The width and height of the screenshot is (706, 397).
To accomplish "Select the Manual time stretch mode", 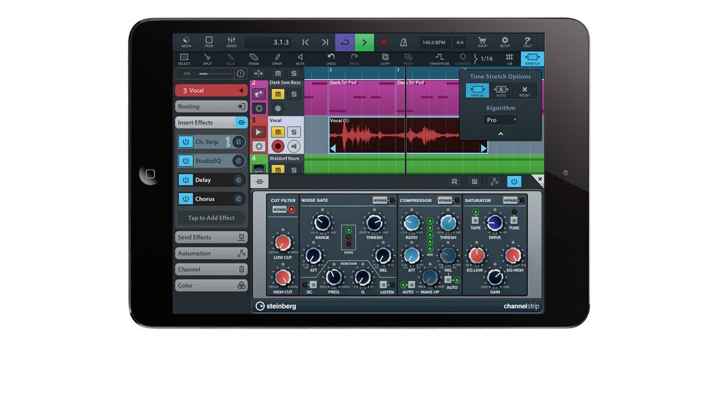I will tap(477, 90).
